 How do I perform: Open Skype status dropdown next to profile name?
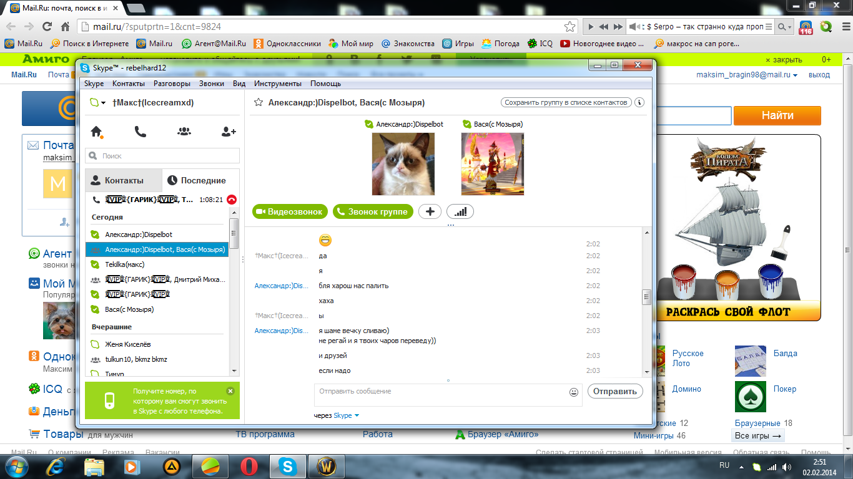click(98, 102)
